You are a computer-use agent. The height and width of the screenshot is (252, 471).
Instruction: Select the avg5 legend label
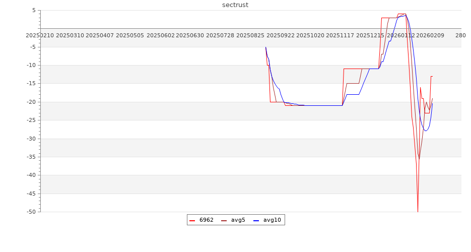coord(238,220)
